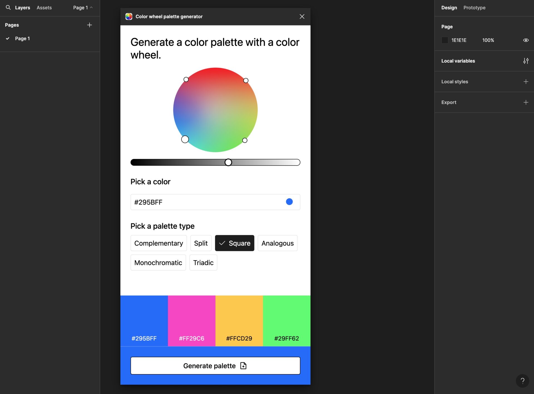Click the Generate palette button
Image resolution: width=534 pixels, height=394 pixels.
[x=215, y=365]
